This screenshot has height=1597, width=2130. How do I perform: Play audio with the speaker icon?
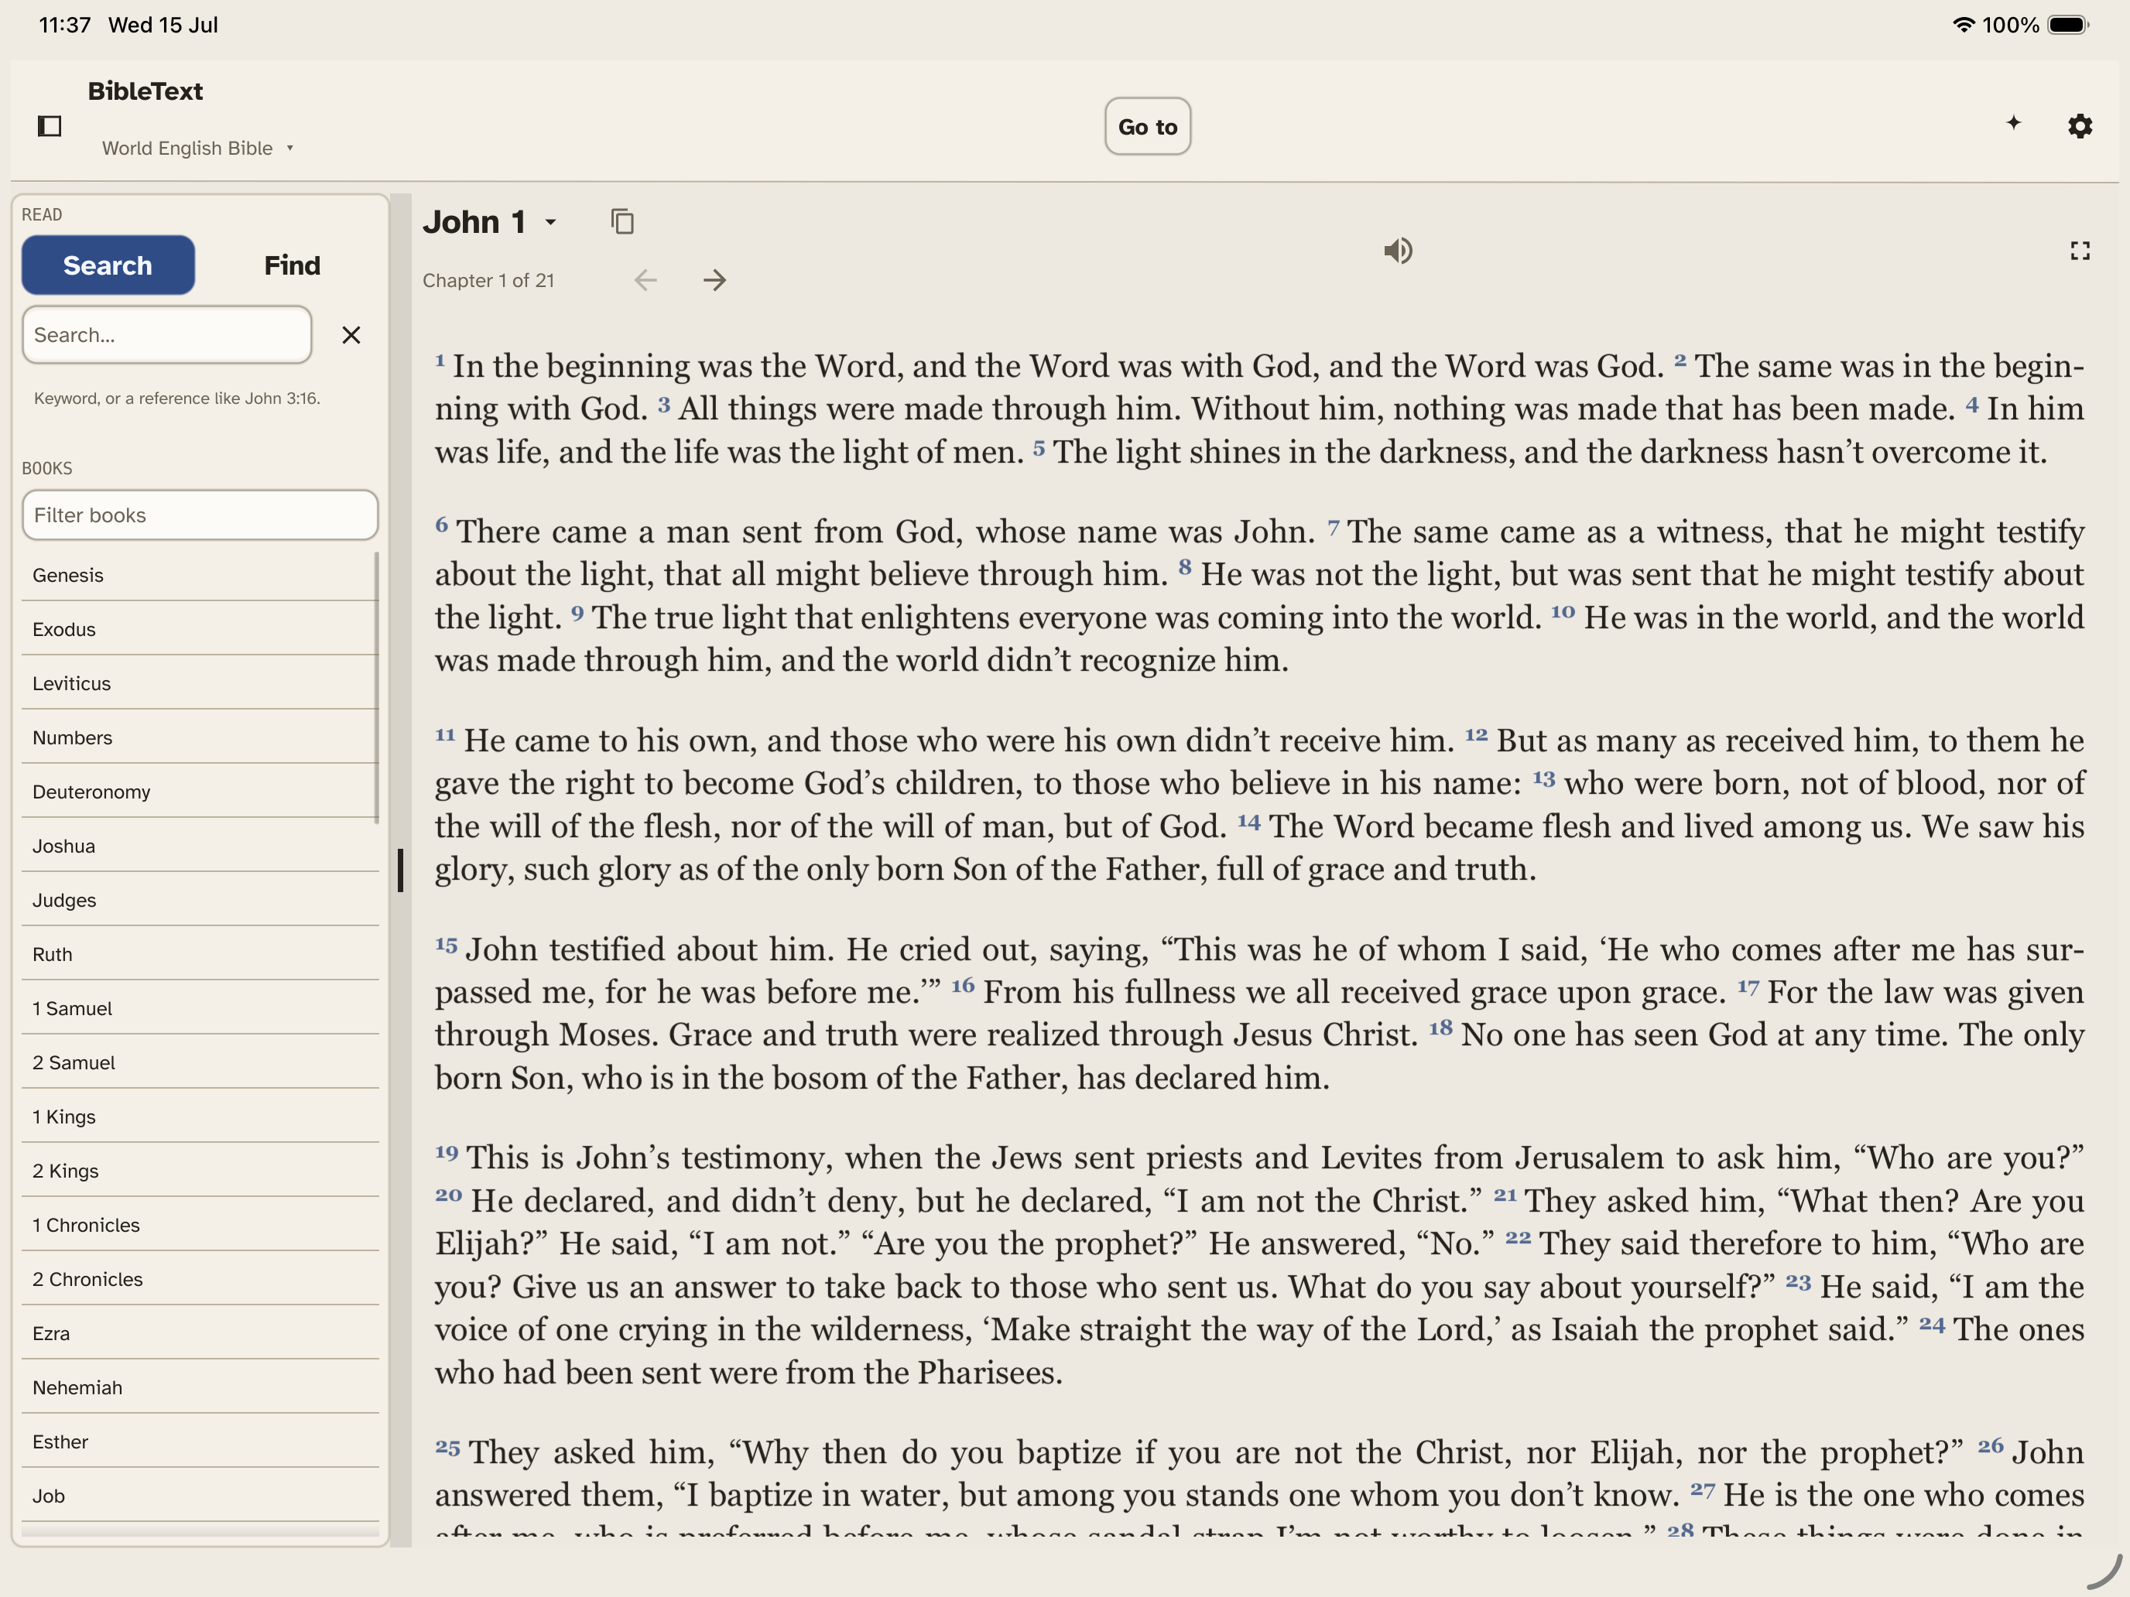[1398, 251]
